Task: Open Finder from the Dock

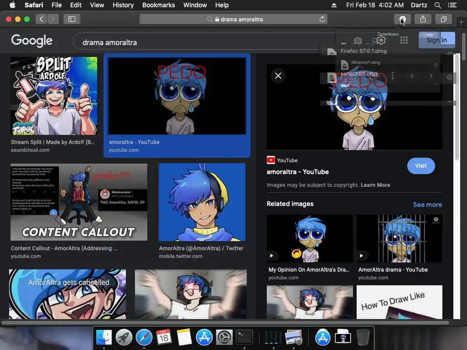Action: coord(104,338)
